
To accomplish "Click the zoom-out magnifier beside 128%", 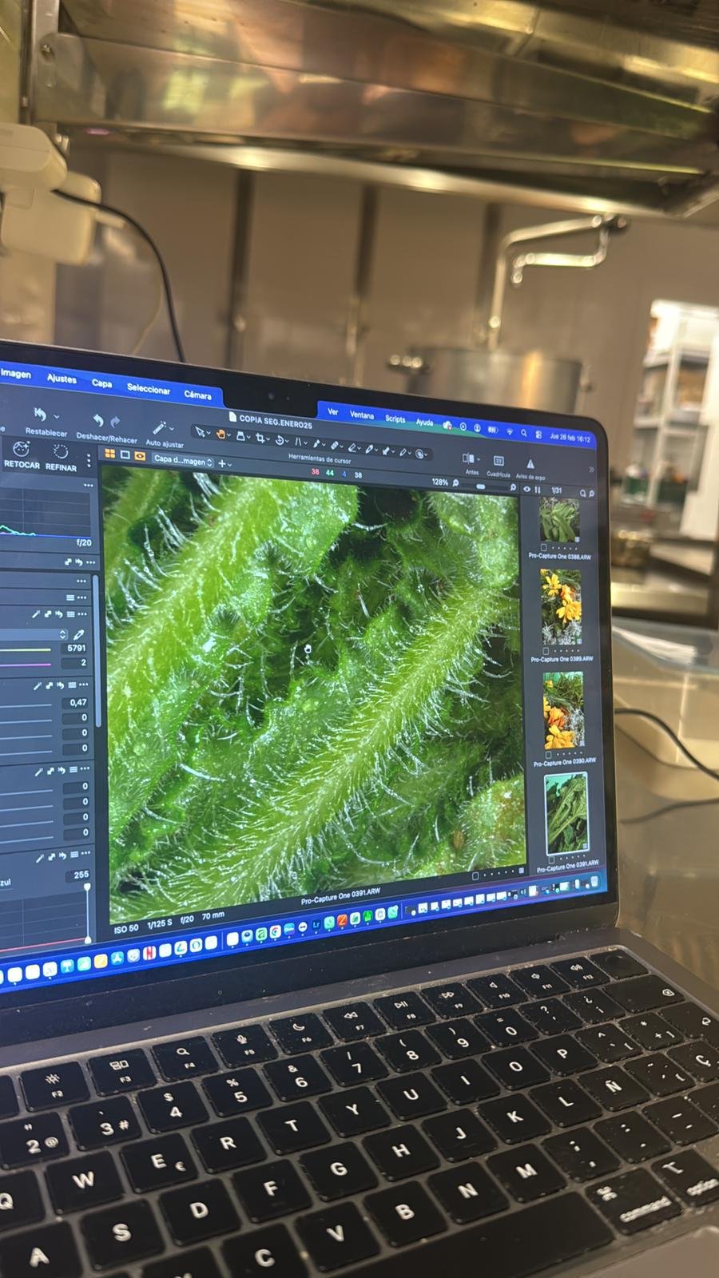I will 455,483.
